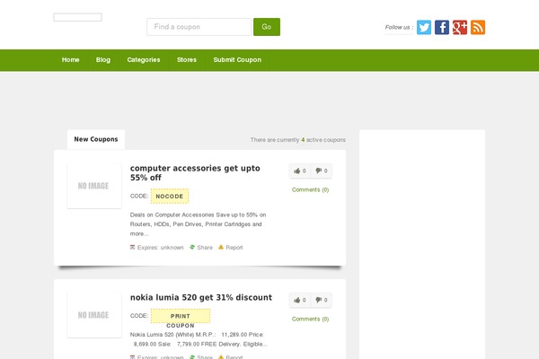539x359 pixels.
Task: Thumbs down the nokia lumia 520 coupon
Action: pyautogui.click(x=322, y=300)
